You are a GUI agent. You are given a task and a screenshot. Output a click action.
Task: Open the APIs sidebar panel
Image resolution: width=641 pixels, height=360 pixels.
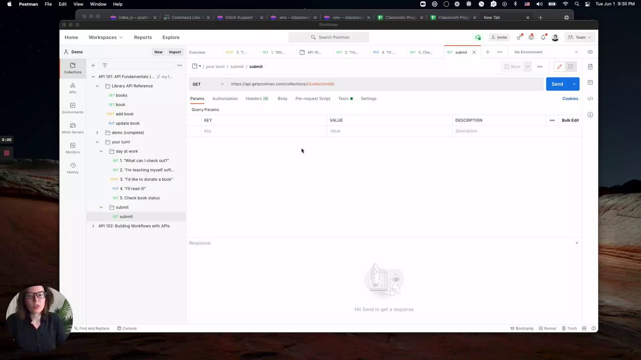tap(73, 88)
